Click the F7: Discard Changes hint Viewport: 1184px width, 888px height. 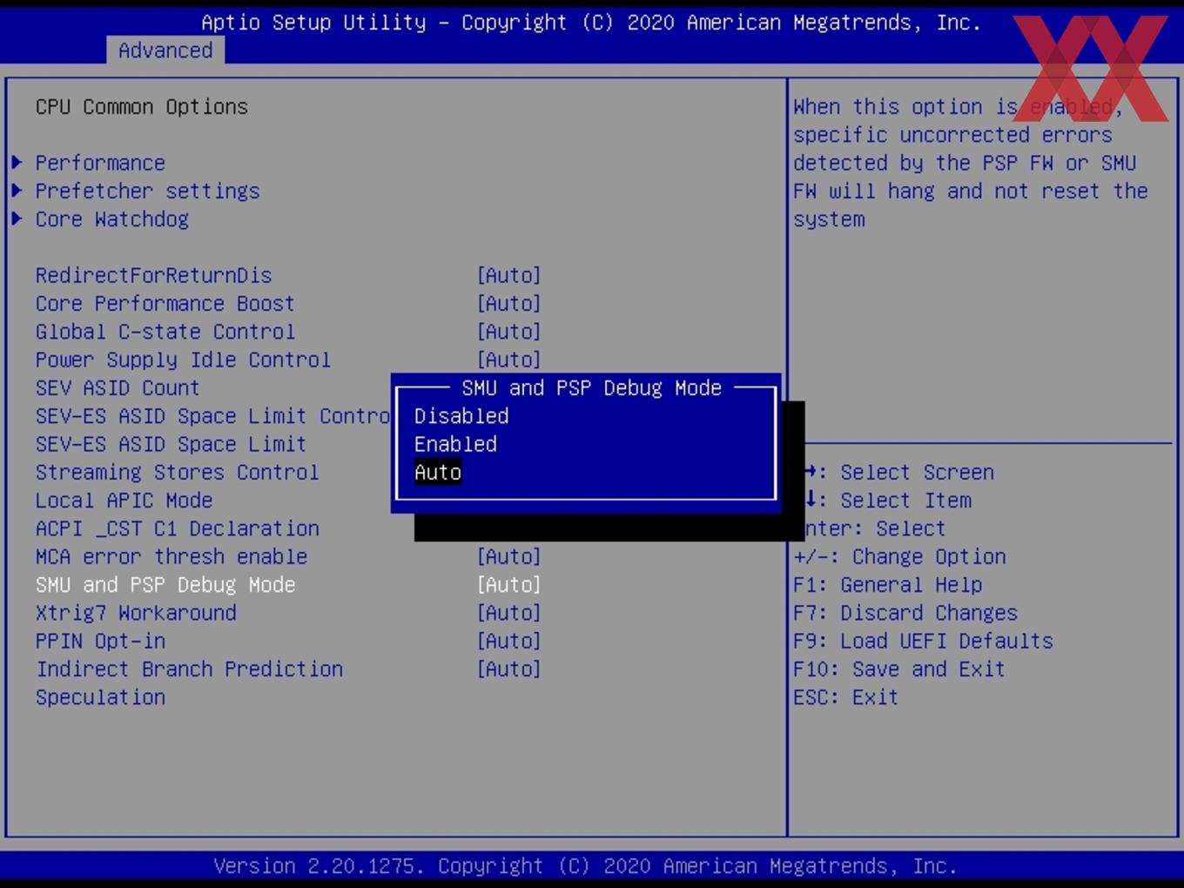point(905,613)
